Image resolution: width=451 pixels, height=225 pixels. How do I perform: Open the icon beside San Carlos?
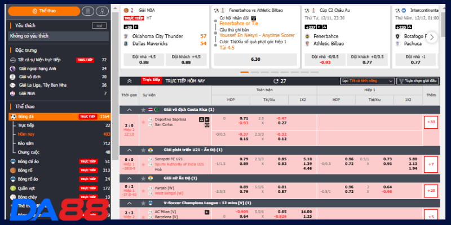point(207,125)
